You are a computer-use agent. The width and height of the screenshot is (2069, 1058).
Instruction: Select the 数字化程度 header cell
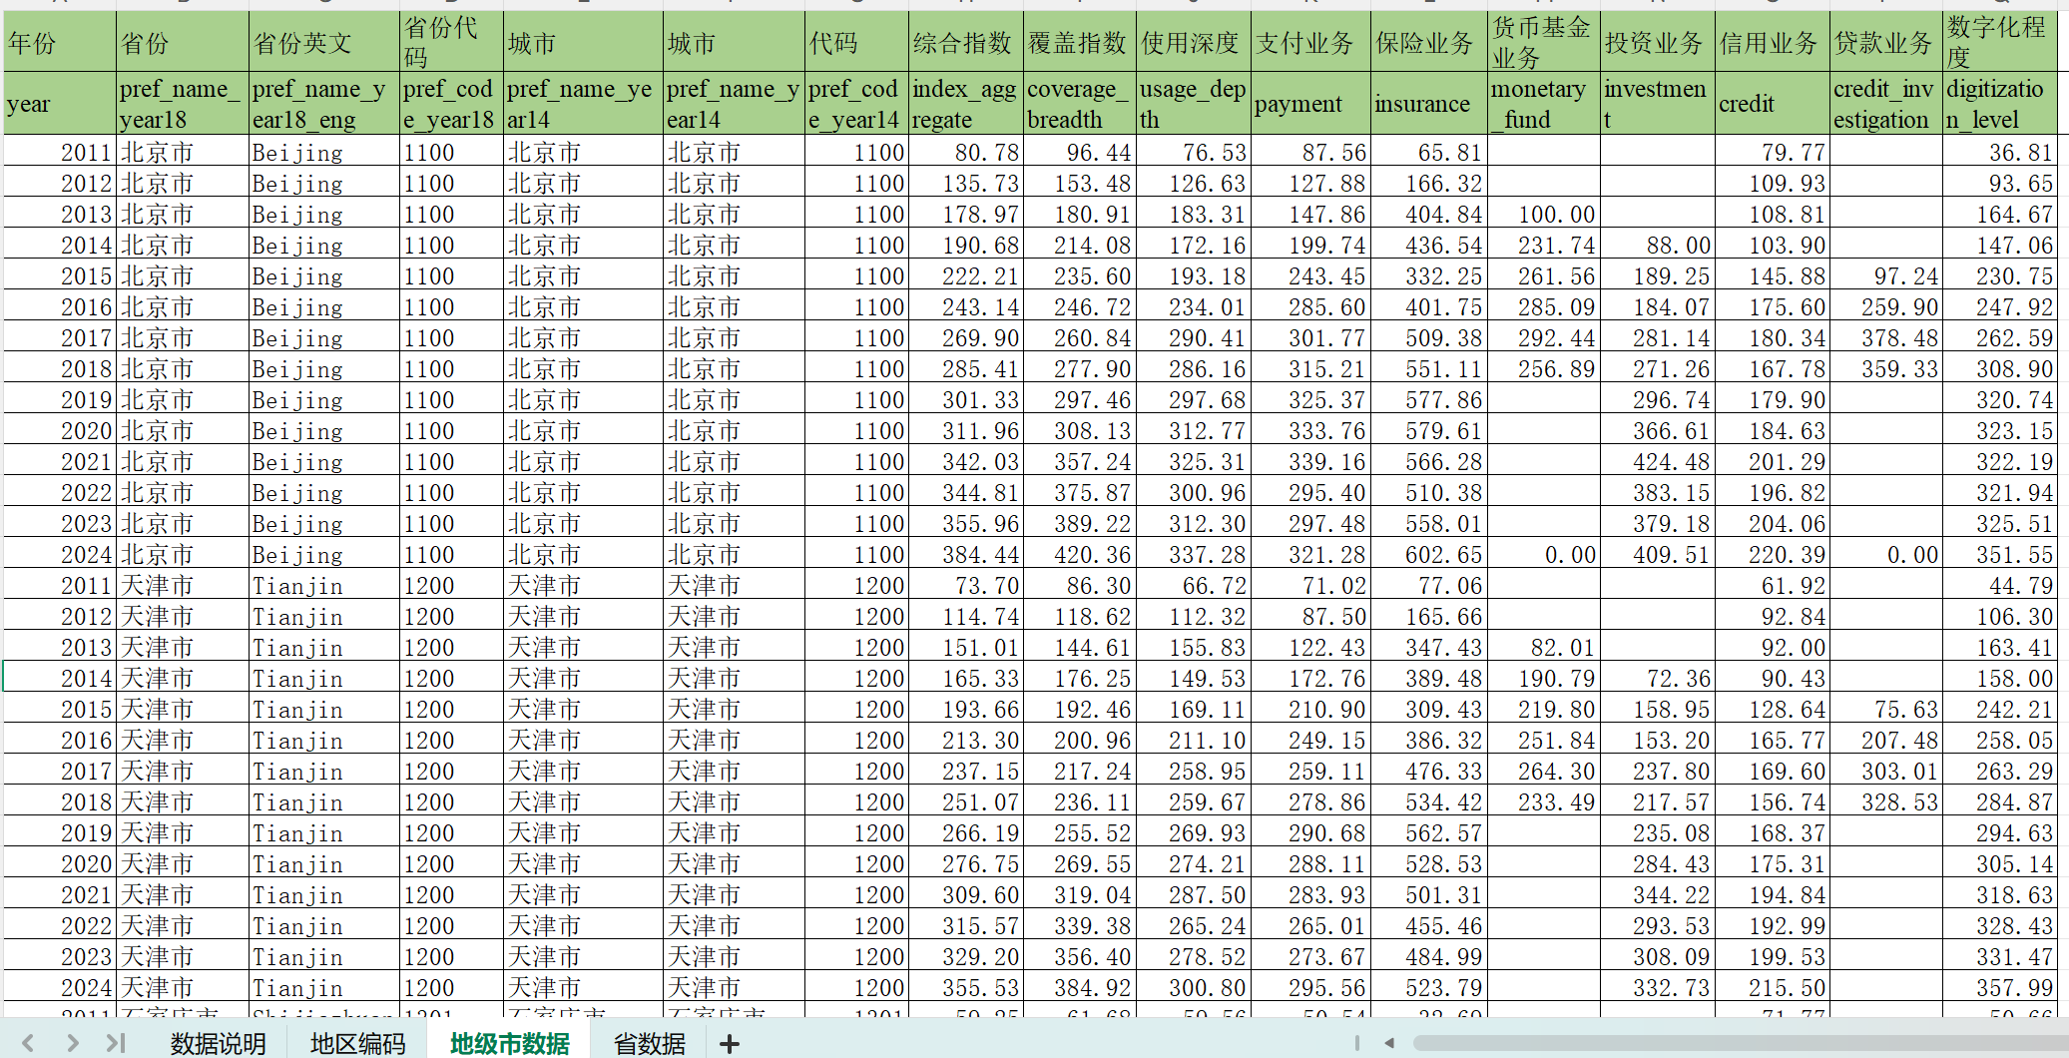(x=2000, y=42)
